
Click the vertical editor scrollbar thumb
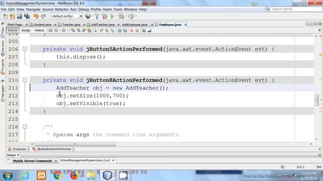coord(316,100)
